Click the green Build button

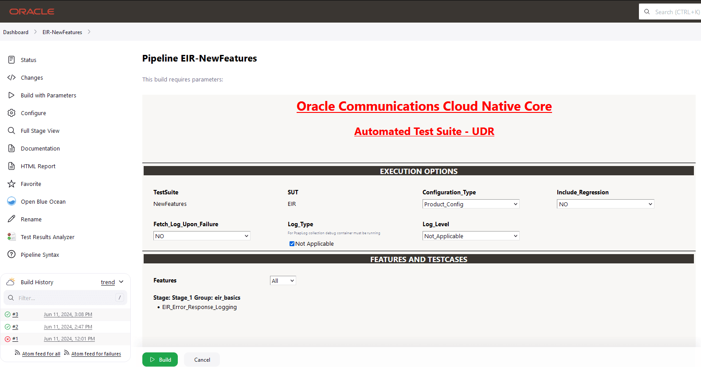coord(160,359)
